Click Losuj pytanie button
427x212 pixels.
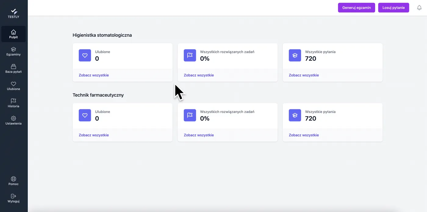point(393,8)
